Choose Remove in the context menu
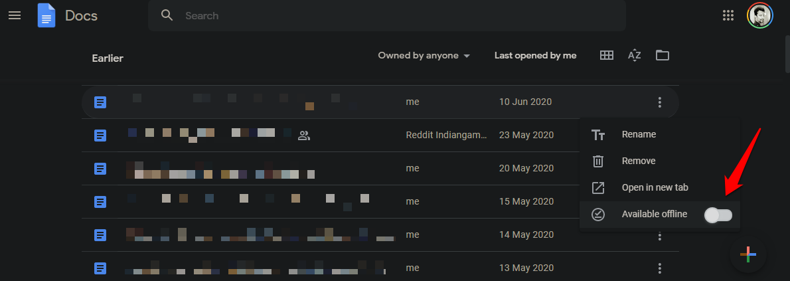 (x=659, y=161)
